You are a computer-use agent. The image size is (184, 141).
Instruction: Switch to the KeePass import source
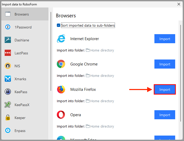point(21,92)
